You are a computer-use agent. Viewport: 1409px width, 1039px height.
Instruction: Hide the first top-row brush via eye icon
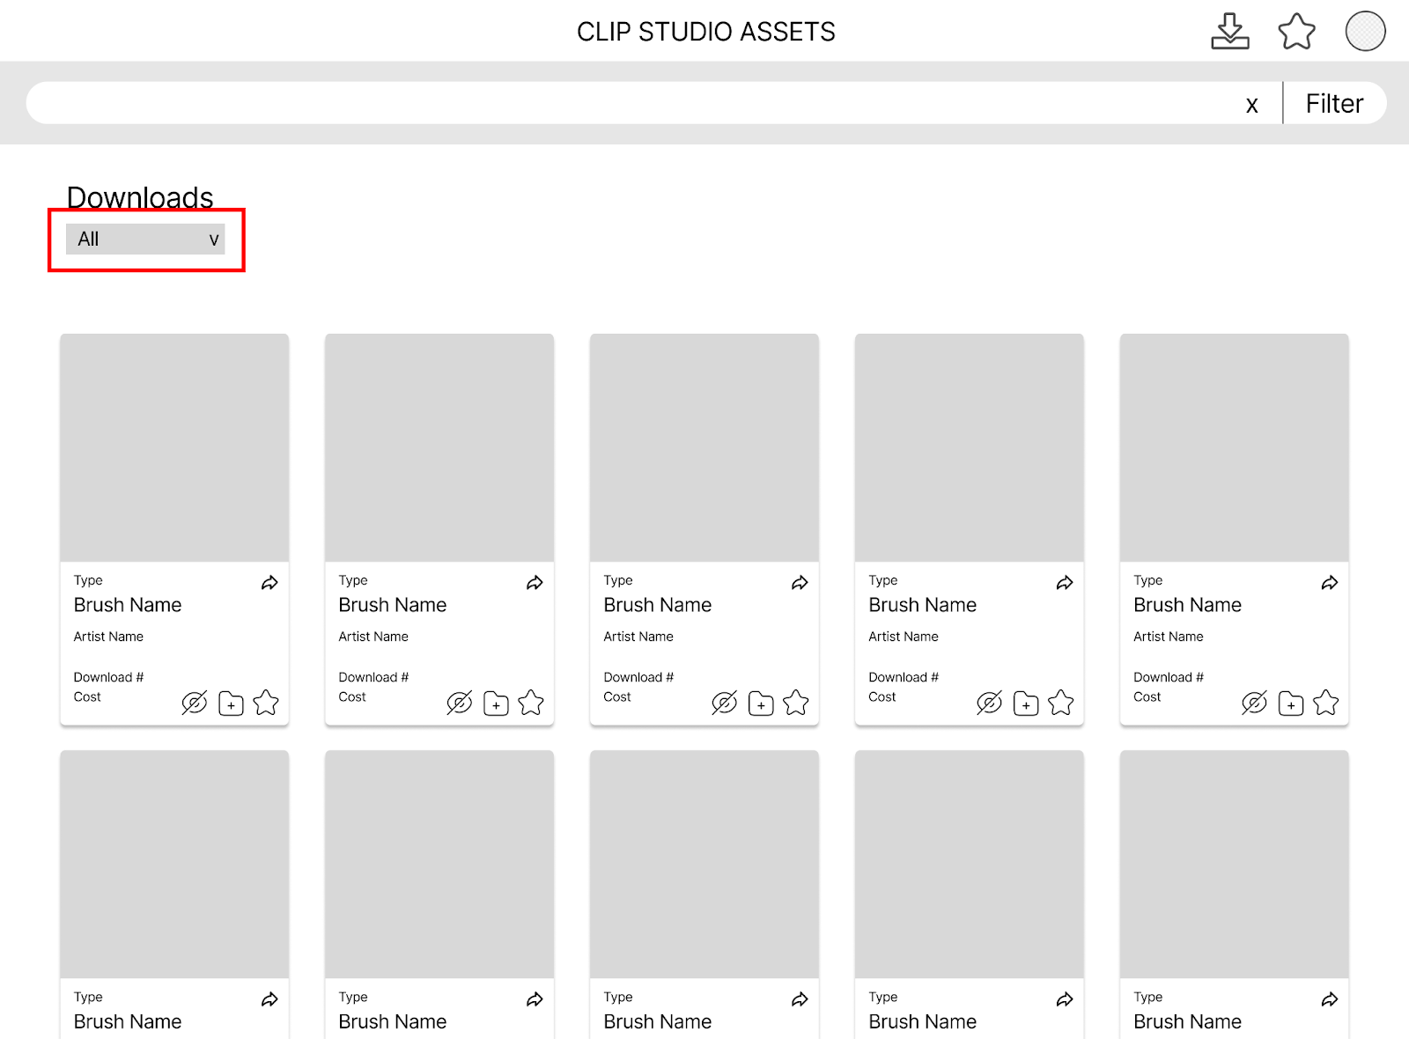195,703
